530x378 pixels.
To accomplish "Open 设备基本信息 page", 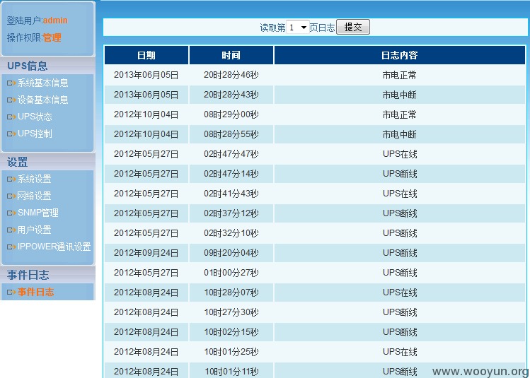I will pos(43,100).
